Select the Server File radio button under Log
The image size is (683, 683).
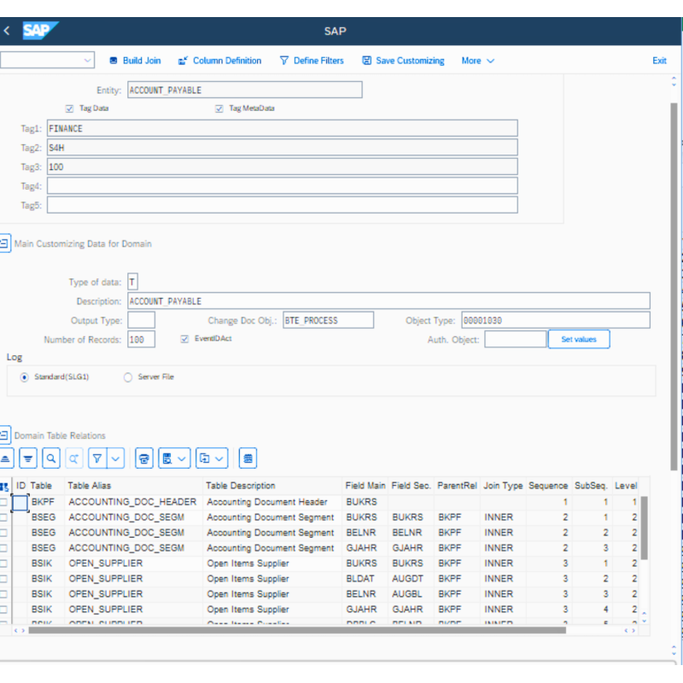(x=128, y=377)
